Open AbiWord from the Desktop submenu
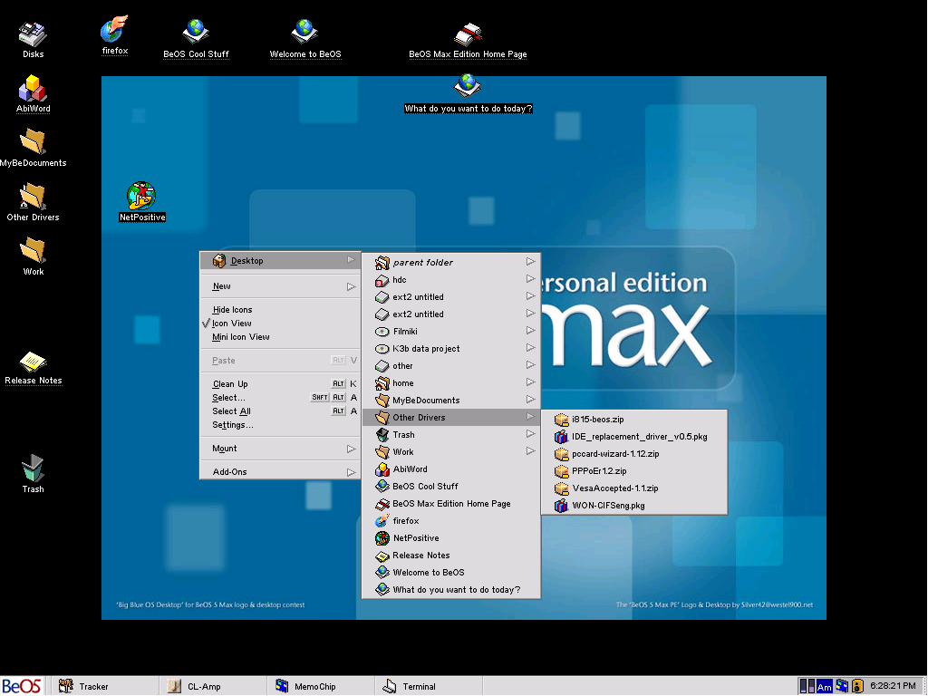 pyautogui.click(x=451, y=469)
